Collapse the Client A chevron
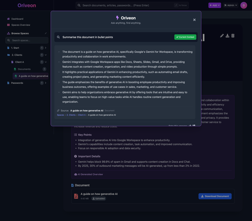Screen dimensions: 252x221 pos(46,62)
